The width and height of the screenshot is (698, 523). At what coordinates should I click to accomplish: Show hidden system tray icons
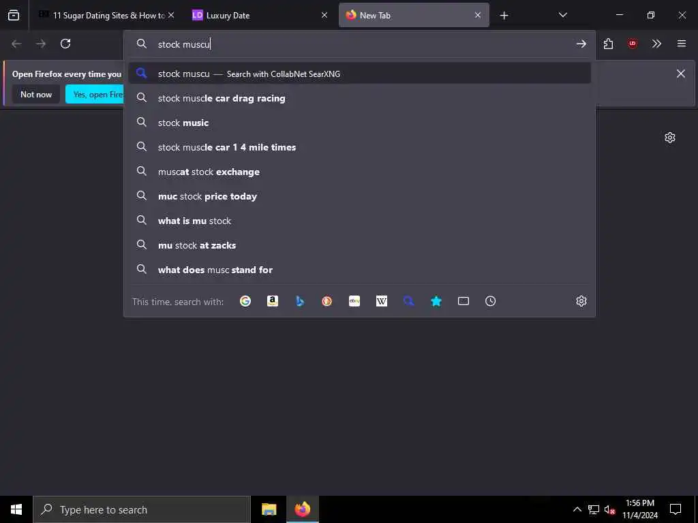coord(577,509)
